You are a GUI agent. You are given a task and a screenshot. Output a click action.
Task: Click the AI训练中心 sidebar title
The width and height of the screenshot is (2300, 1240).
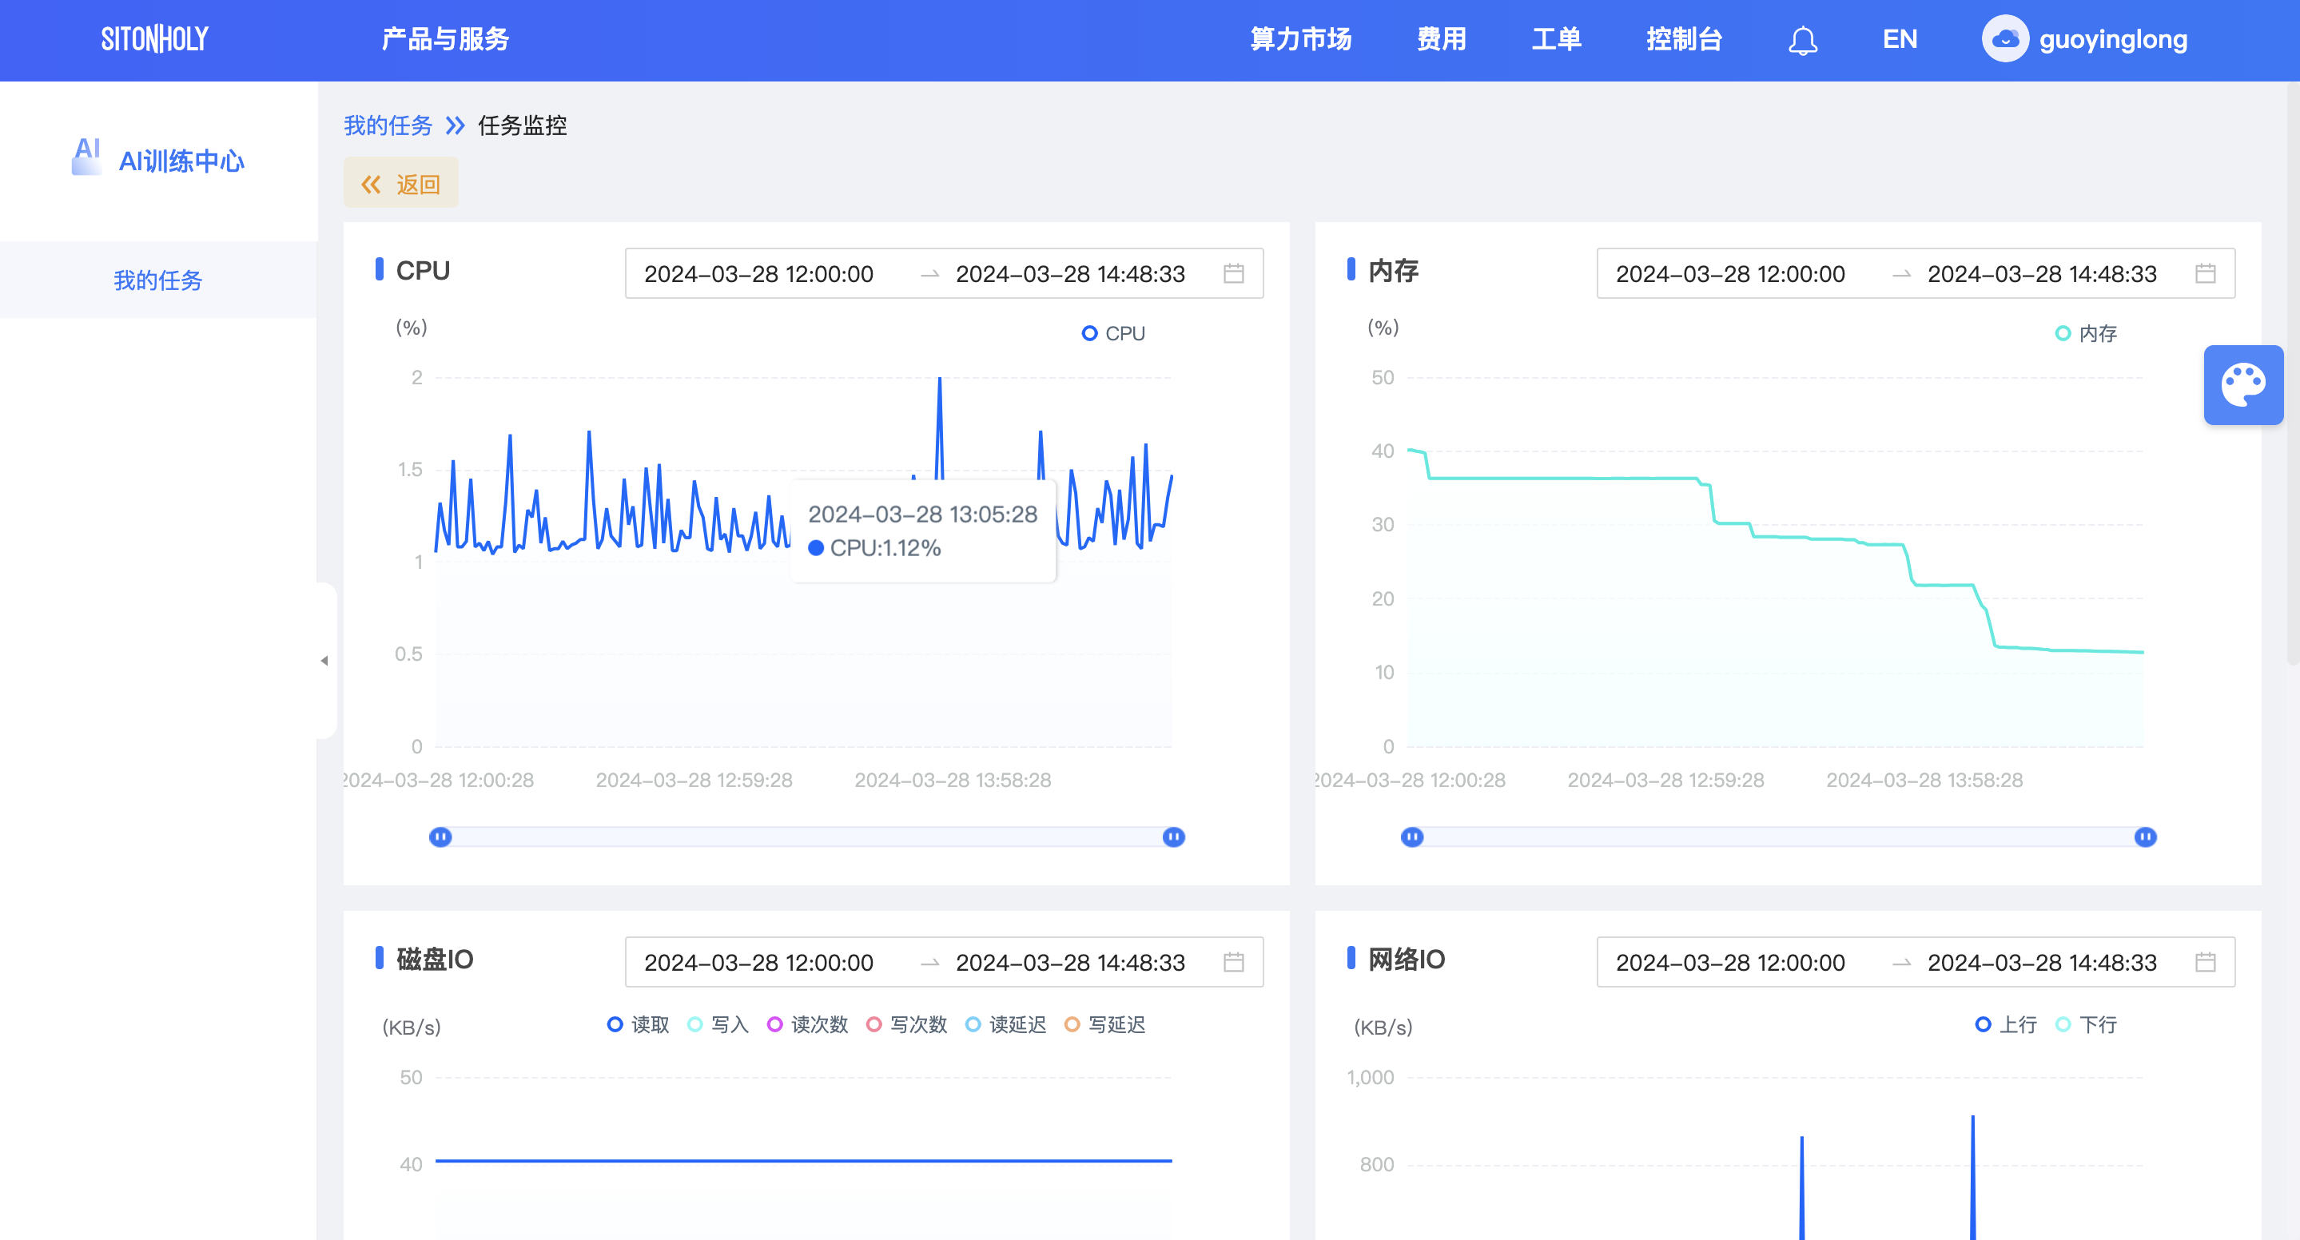[181, 161]
